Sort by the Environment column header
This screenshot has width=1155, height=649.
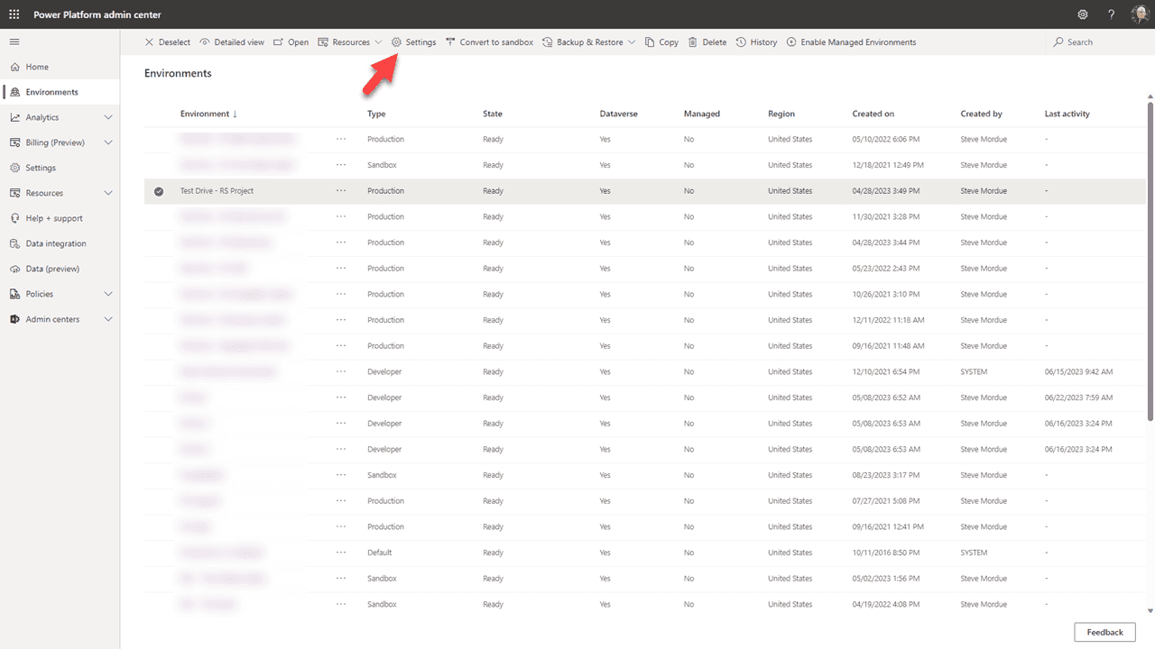208,114
